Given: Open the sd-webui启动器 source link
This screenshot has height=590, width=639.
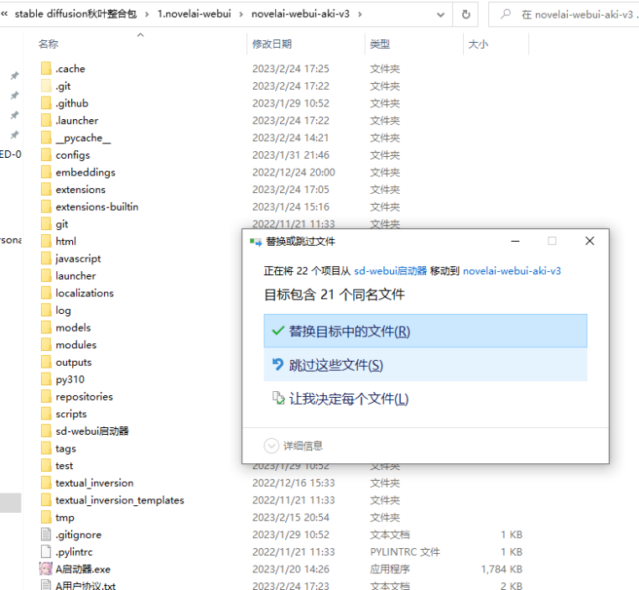Looking at the screenshot, I should click(x=390, y=271).
